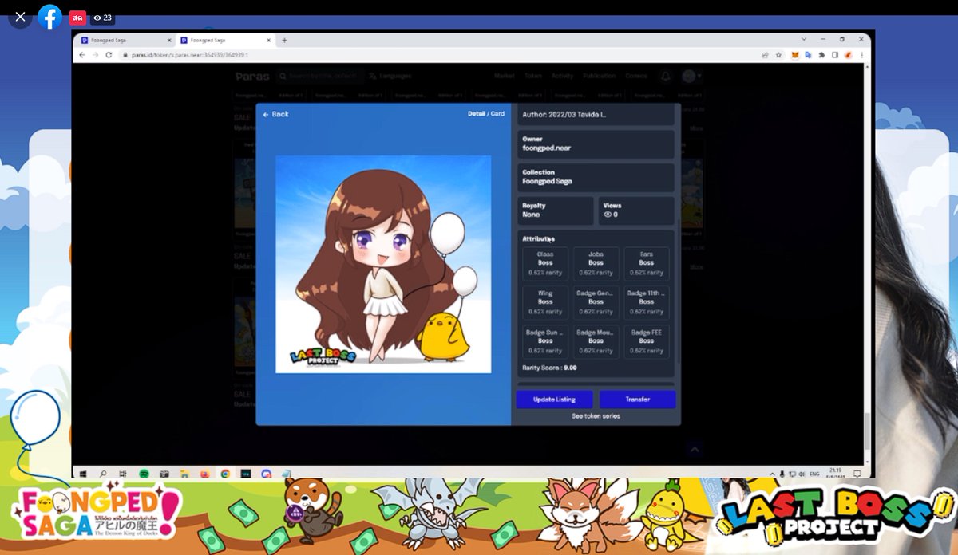Open the Windows Start menu
The height and width of the screenshot is (555, 958).
point(82,474)
